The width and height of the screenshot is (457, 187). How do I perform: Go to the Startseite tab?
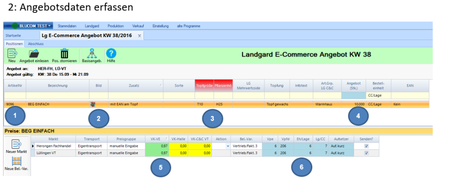[13, 35]
